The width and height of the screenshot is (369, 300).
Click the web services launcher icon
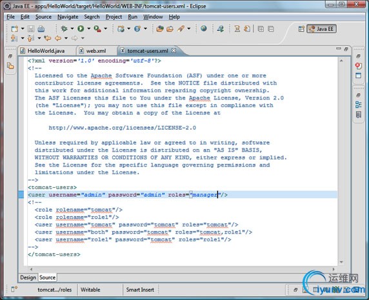click(221, 28)
